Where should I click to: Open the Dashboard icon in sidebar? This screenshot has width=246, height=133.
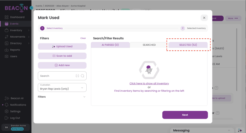(7, 17)
